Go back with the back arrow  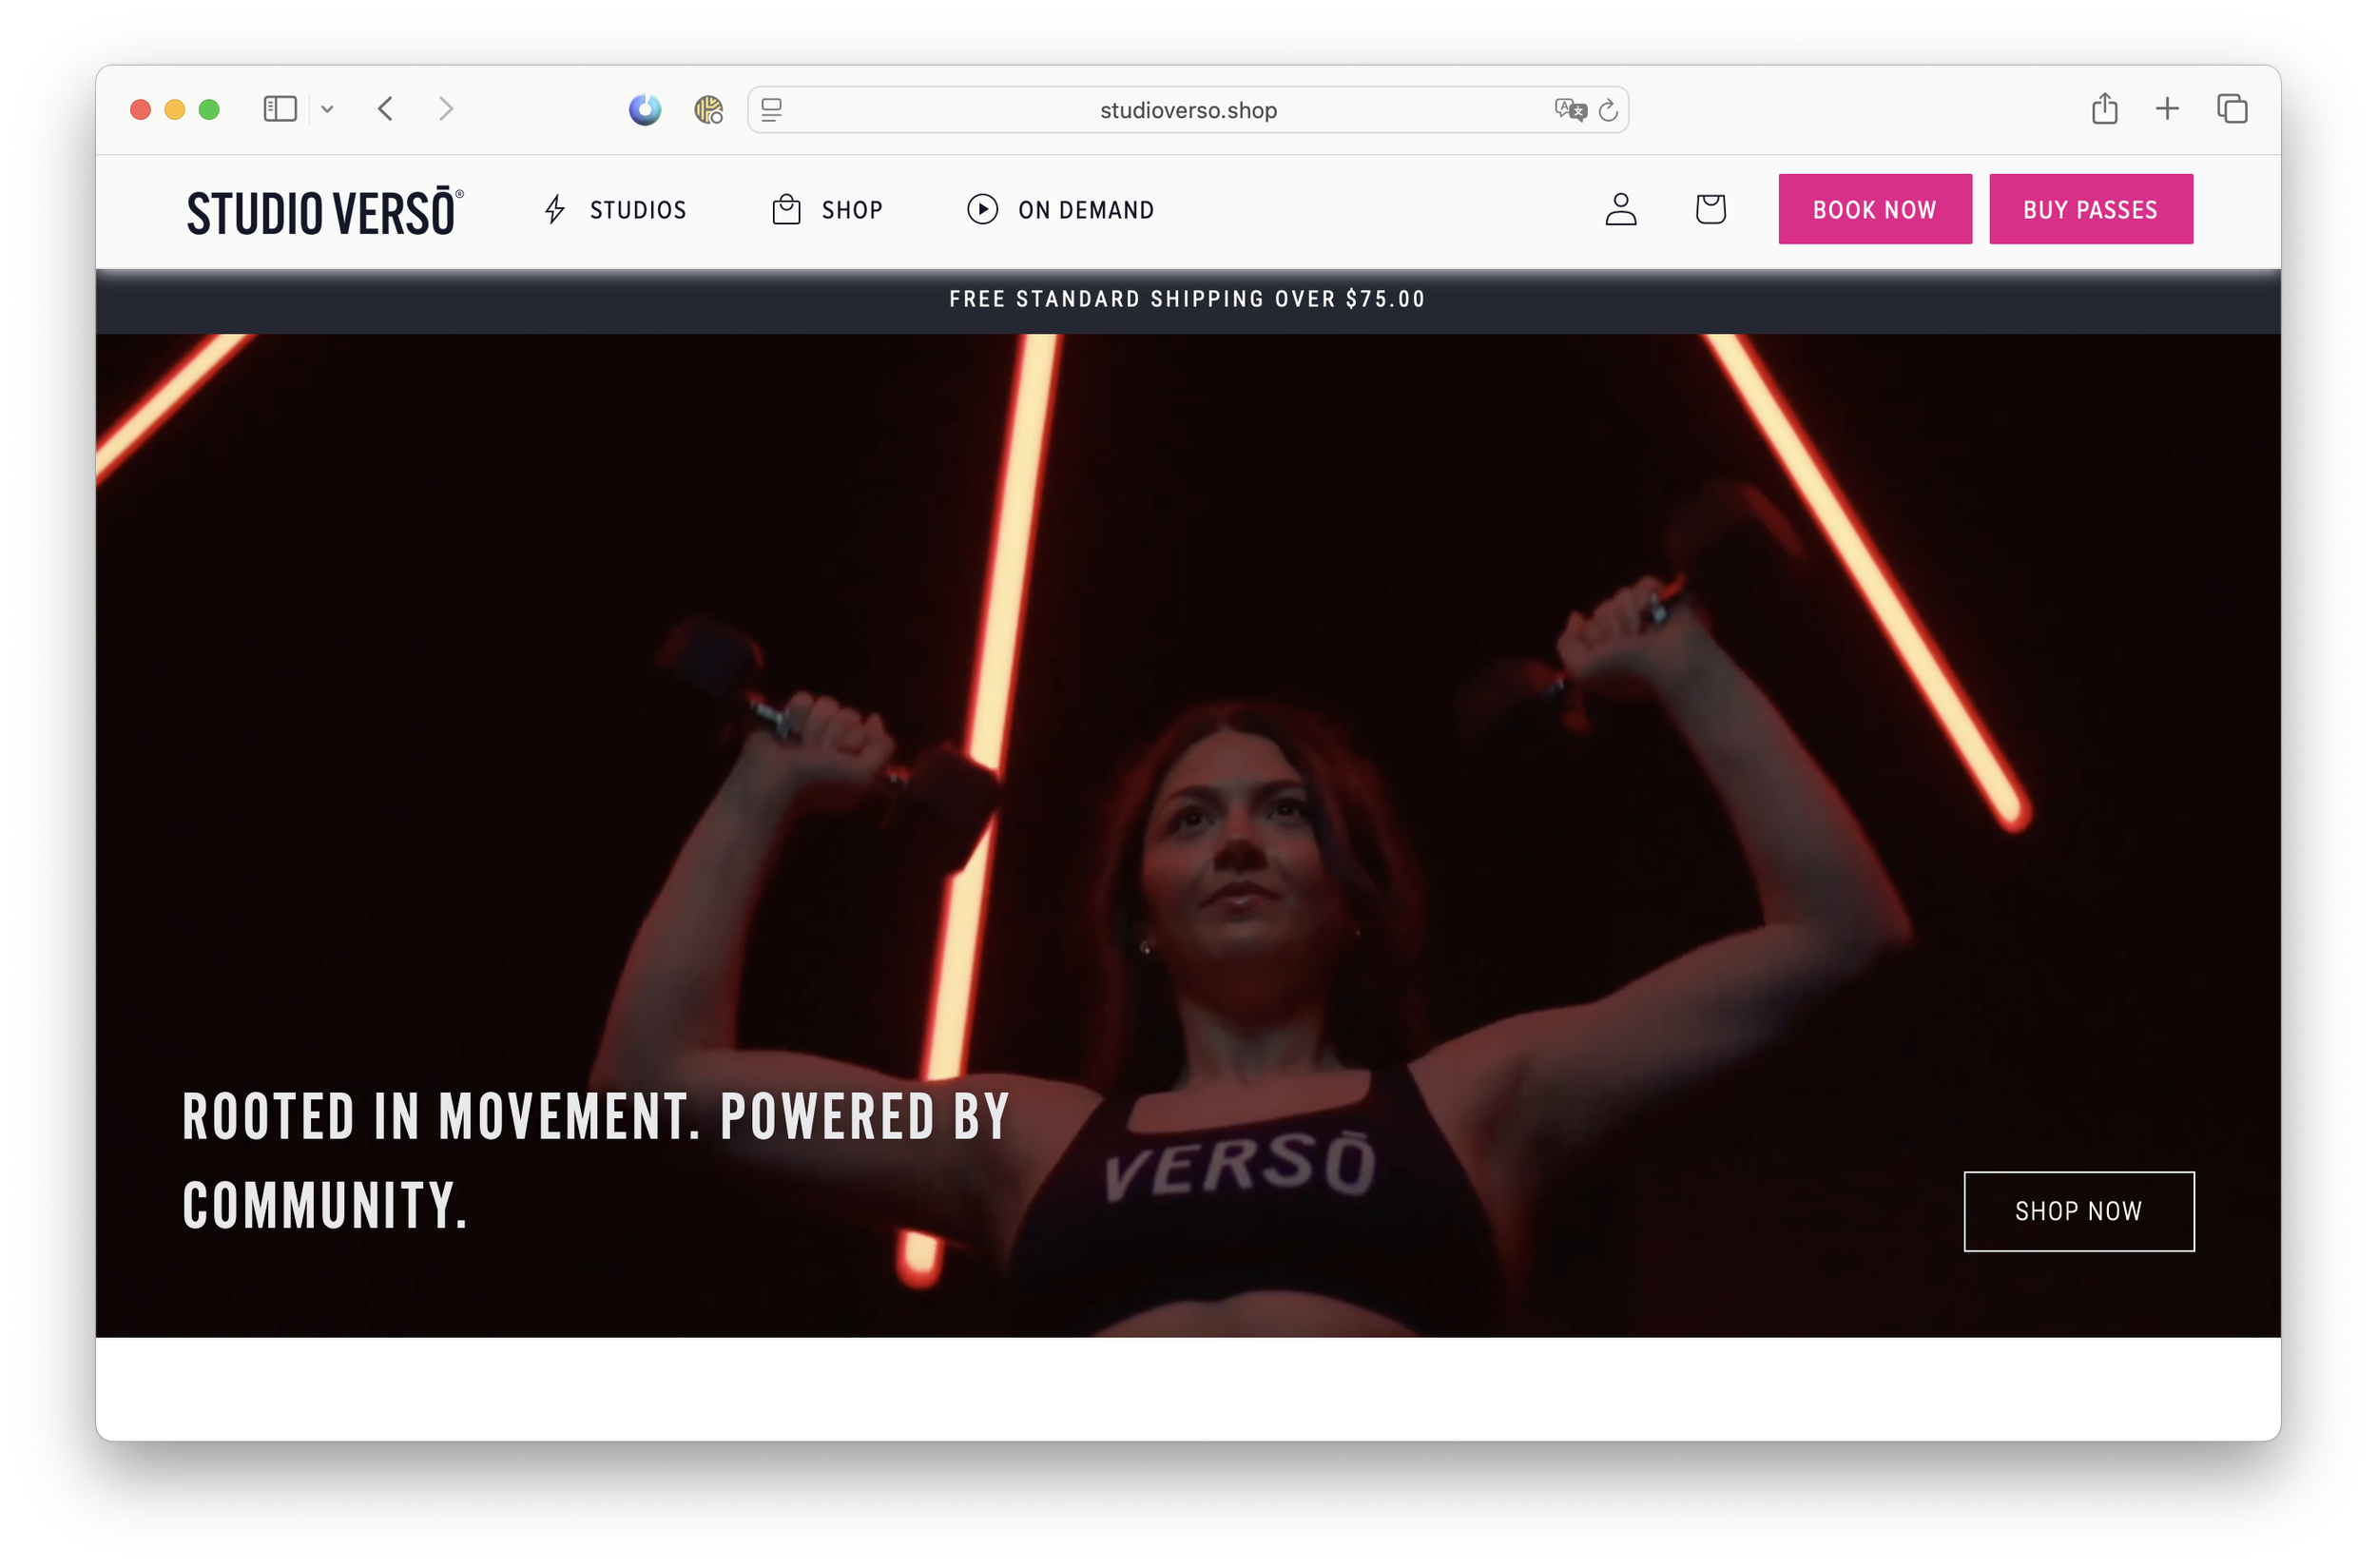(386, 108)
